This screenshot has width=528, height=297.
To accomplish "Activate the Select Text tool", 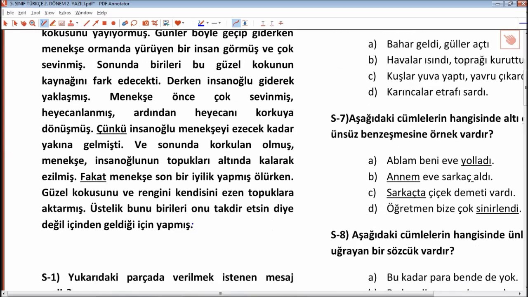I will (15, 24).
